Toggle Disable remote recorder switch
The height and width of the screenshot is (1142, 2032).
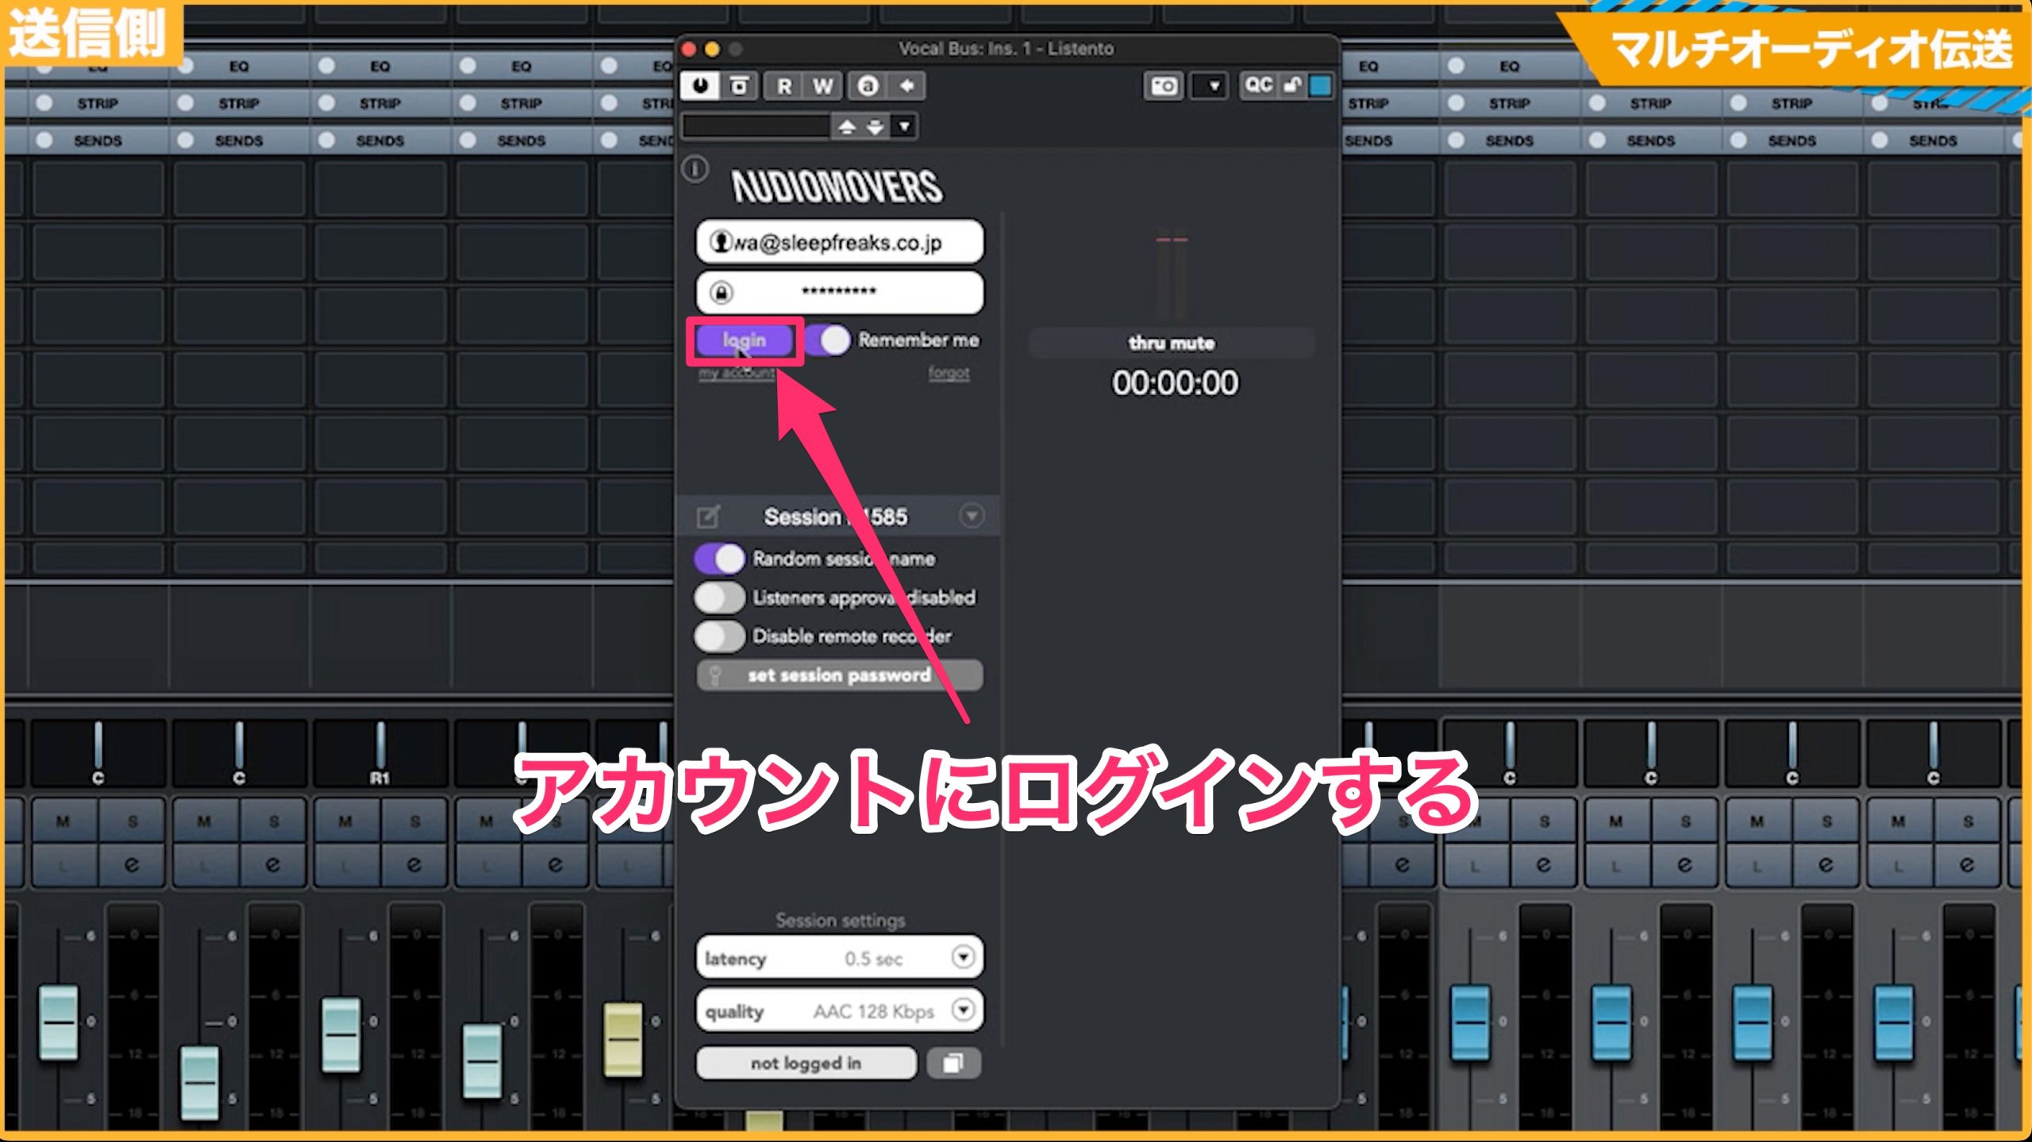(719, 636)
